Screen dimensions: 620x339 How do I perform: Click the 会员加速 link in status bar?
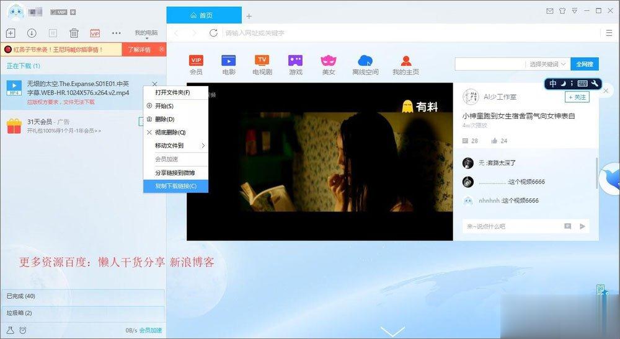click(150, 330)
